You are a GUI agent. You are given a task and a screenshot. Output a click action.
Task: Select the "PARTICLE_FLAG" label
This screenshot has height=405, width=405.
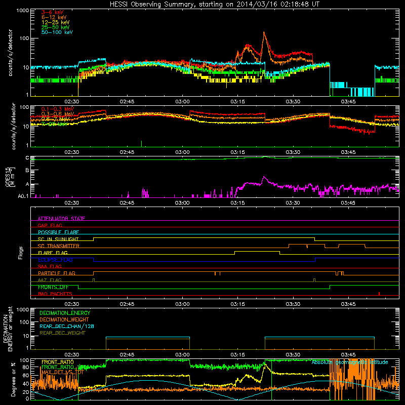[57, 273]
